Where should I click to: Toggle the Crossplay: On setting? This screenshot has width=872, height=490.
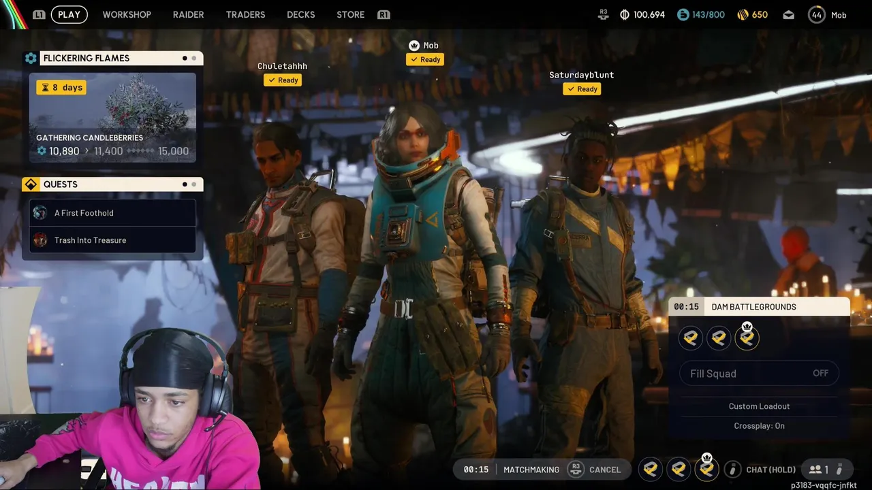pyautogui.click(x=759, y=426)
